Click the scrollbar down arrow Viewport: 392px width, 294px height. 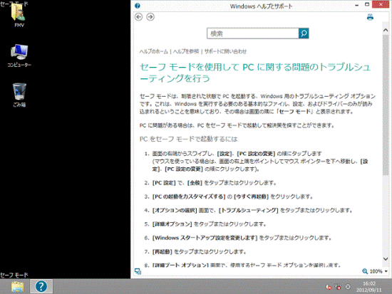pos(386,259)
